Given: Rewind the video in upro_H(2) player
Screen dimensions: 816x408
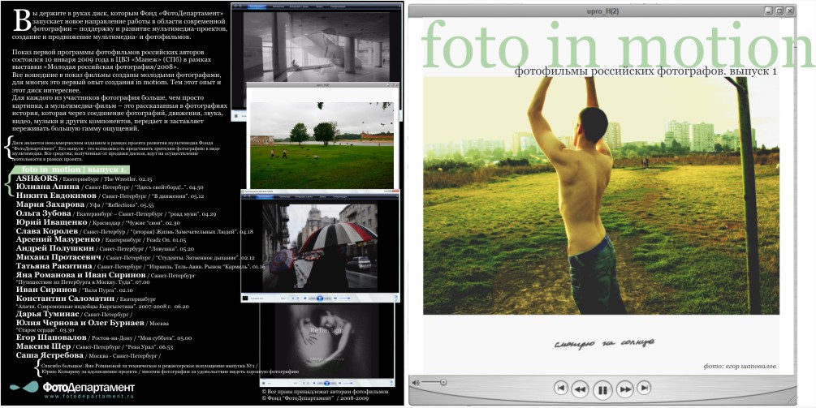Looking at the screenshot, I should coord(580,389).
